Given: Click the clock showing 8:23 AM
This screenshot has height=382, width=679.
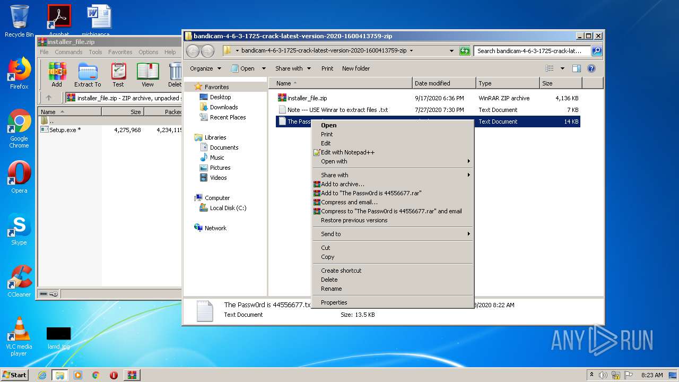Looking at the screenshot, I should [x=652, y=375].
